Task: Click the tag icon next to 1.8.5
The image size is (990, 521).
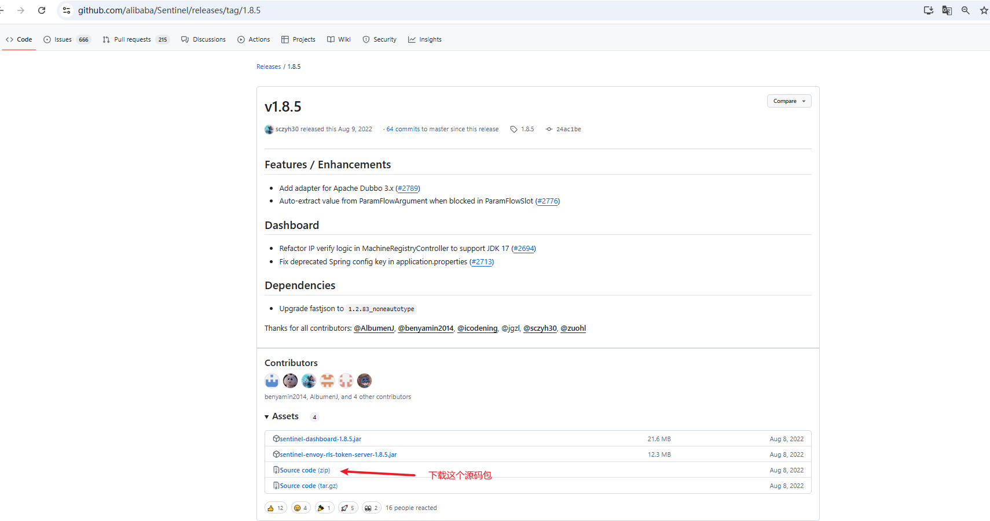Action: (x=514, y=130)
